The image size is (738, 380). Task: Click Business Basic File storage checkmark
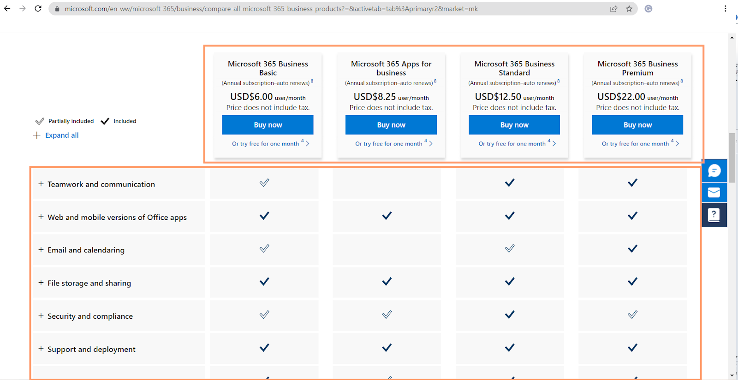coord(264,281)
